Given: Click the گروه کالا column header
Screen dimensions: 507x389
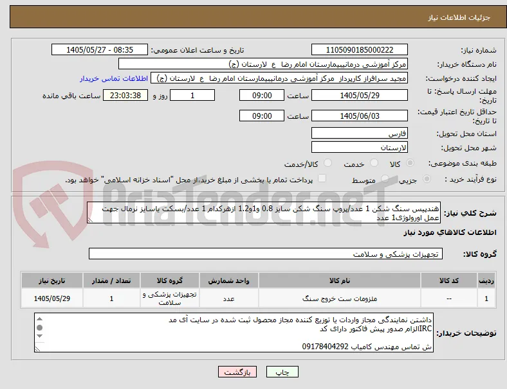Looking at the screenshot, I should click(169, 281).
